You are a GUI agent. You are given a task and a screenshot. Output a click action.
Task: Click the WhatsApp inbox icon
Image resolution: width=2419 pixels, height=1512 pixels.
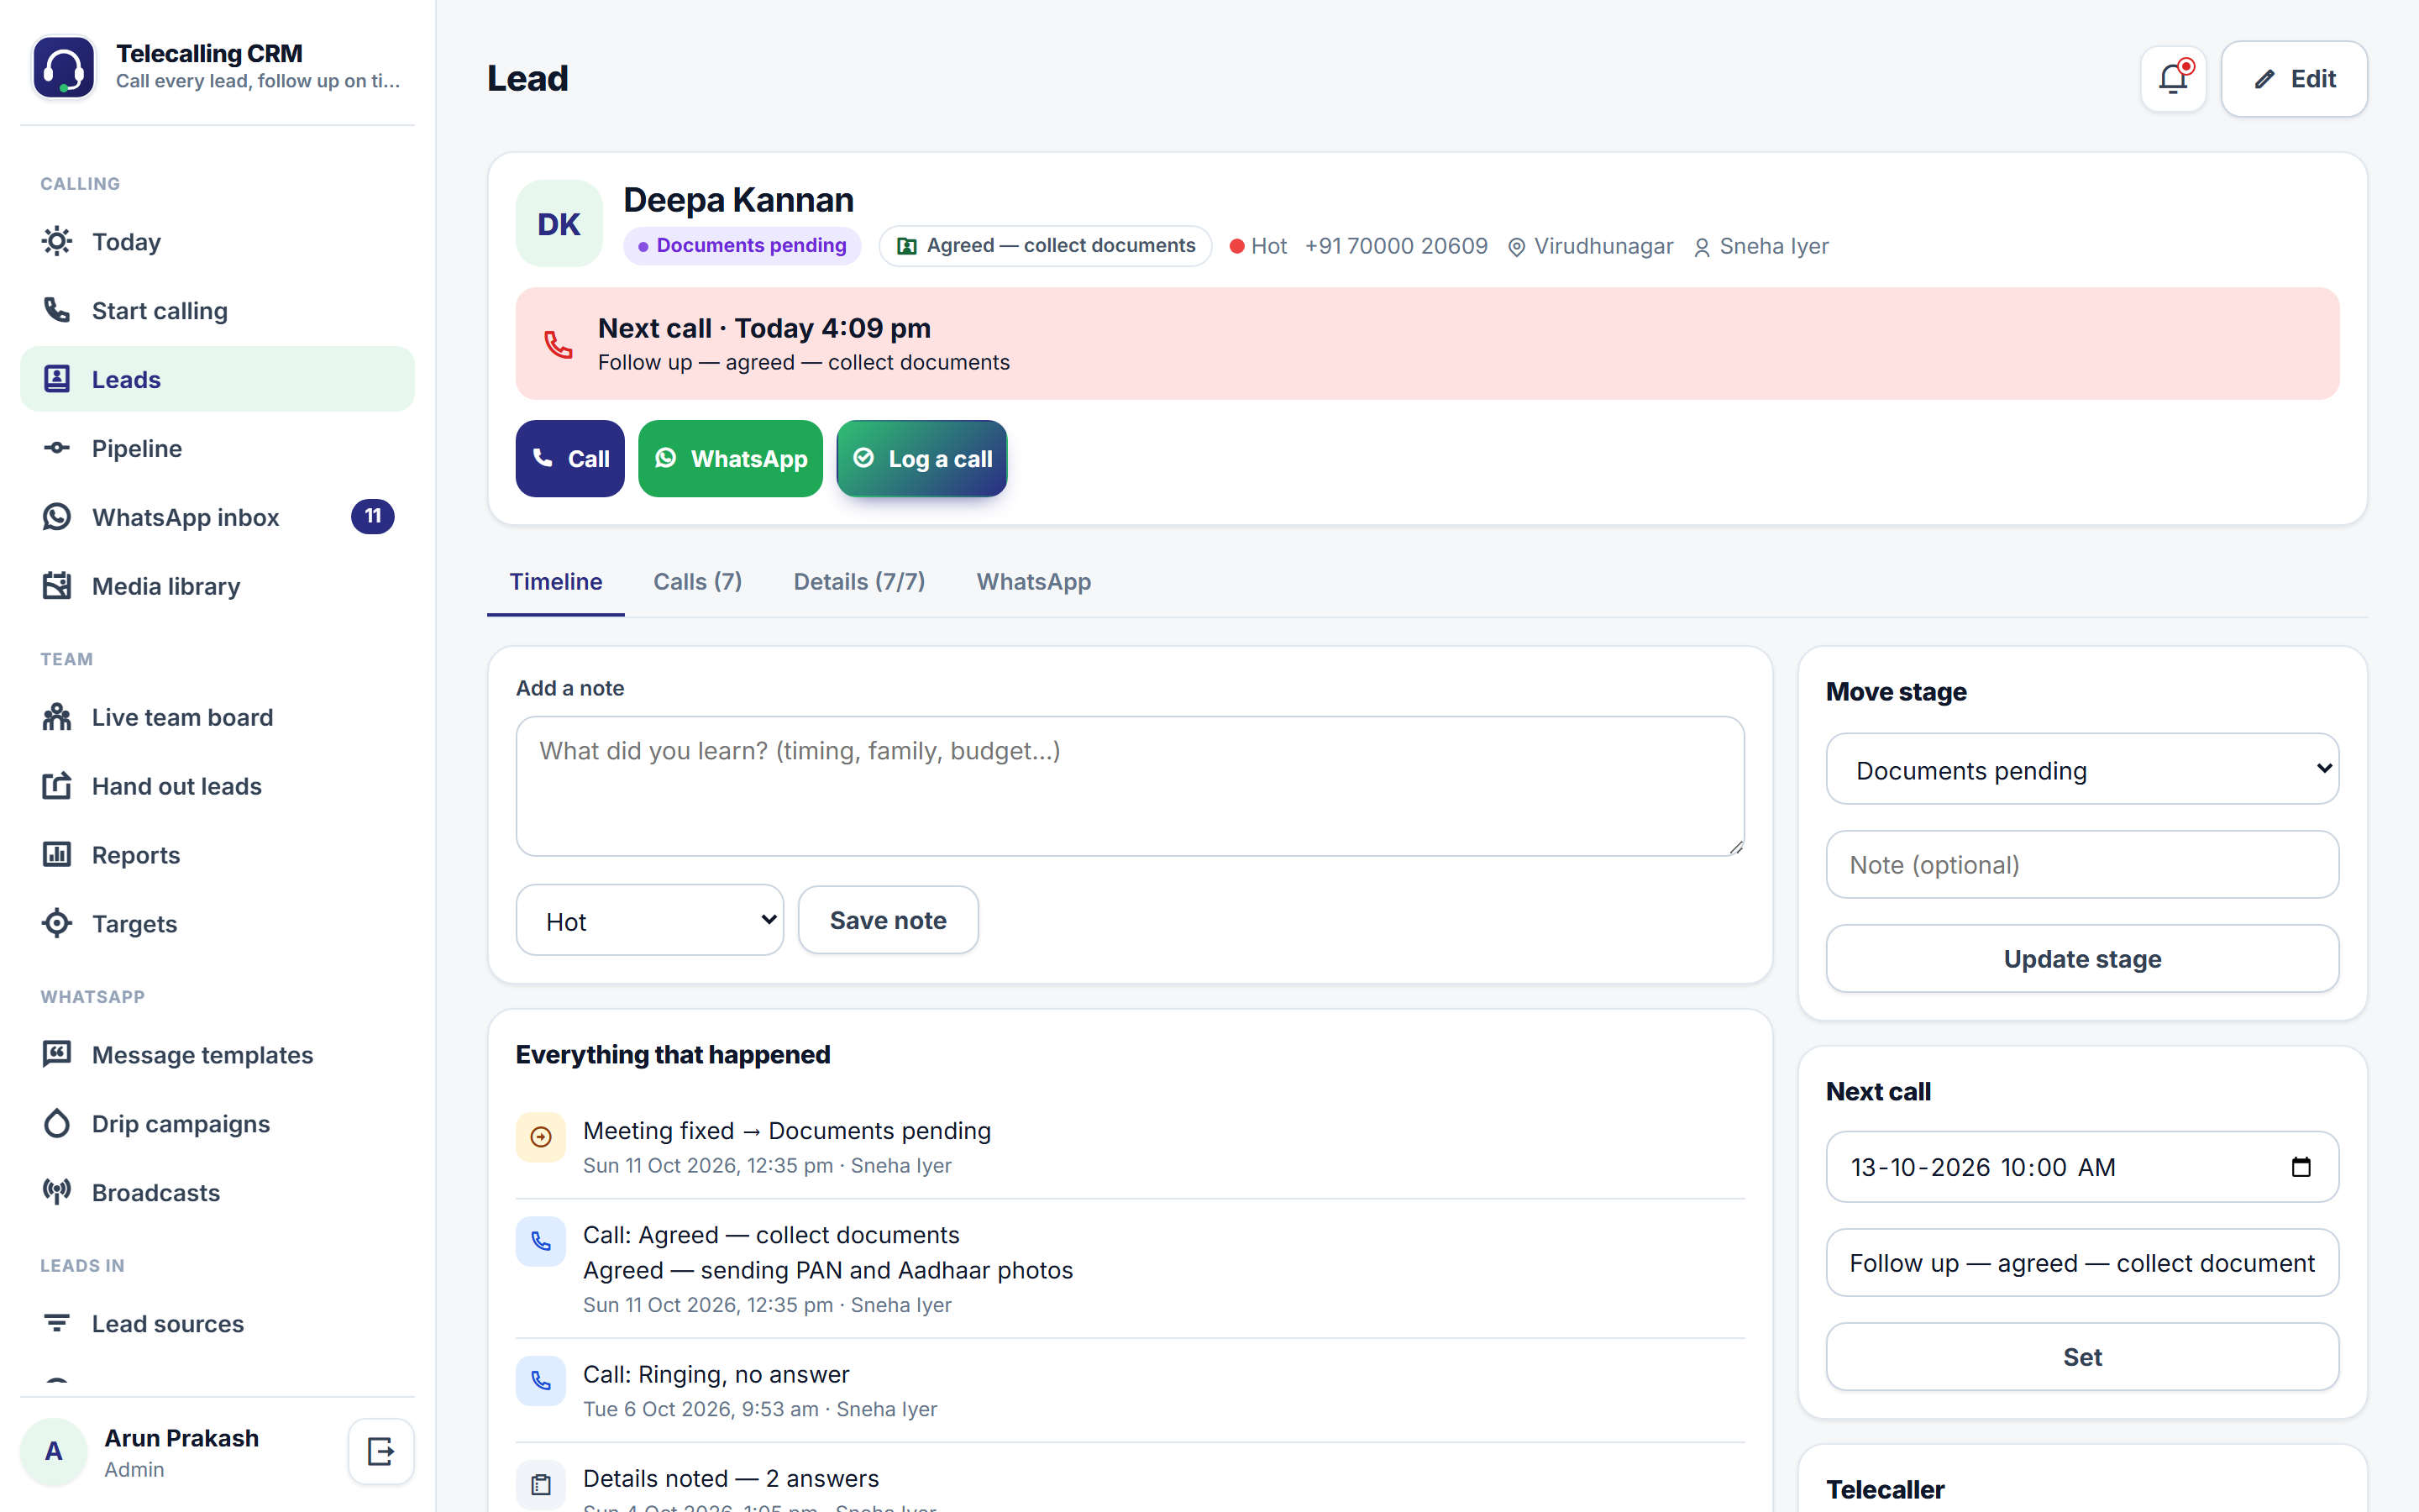tap(57, 517)
